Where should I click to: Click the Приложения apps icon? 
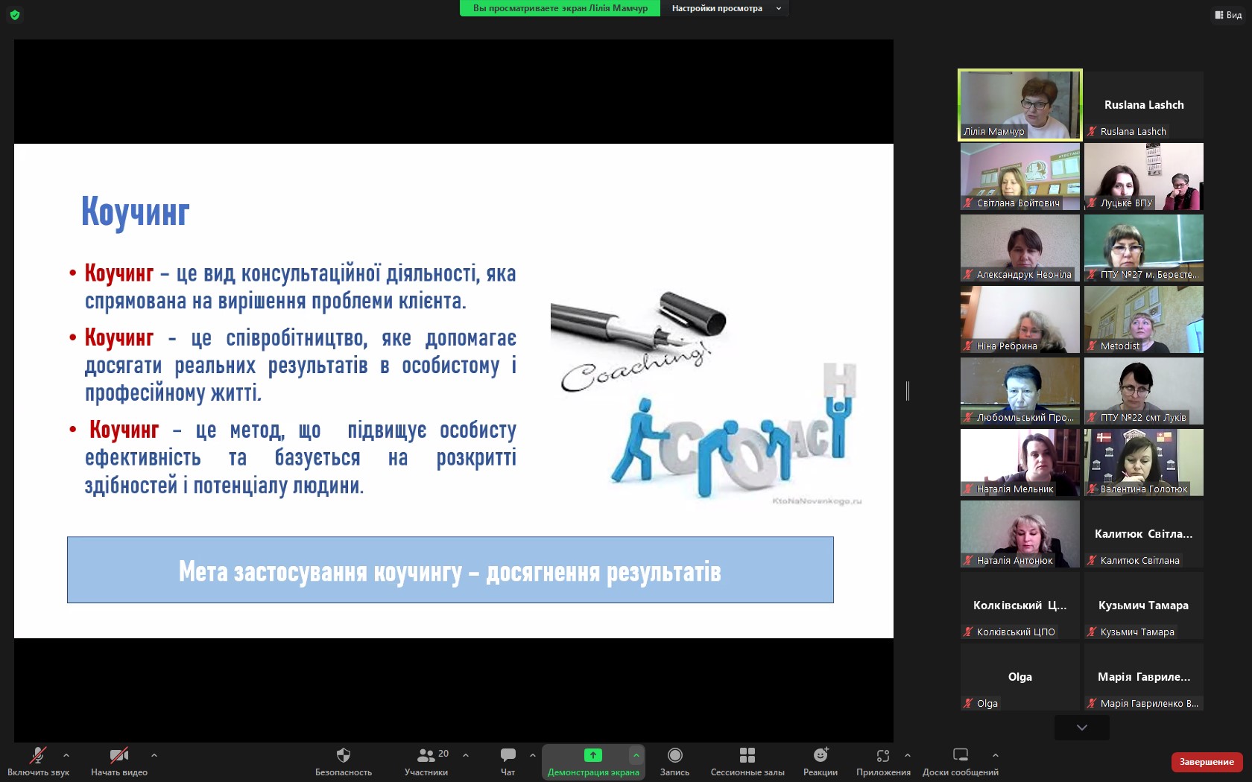882,756
